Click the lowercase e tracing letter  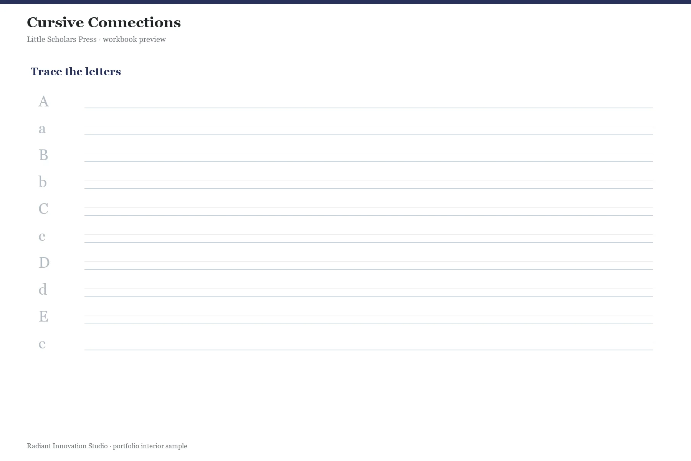42,344
